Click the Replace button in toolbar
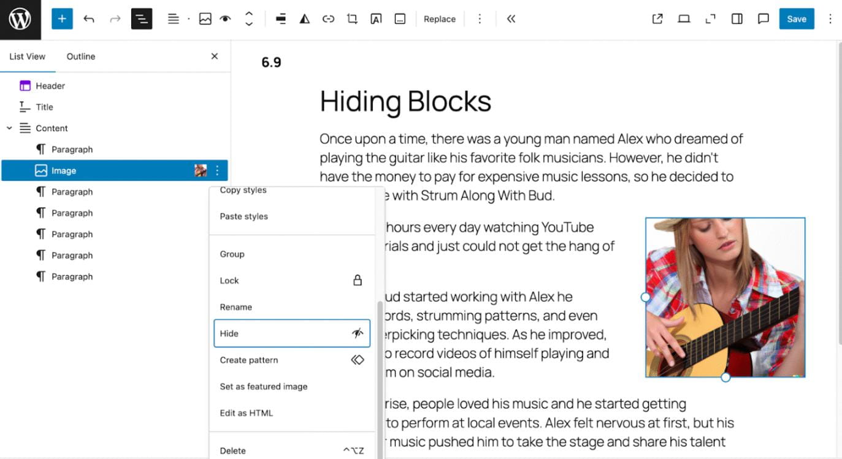The image size is (842, 459). pyautogui.click(x=440, y=19)
